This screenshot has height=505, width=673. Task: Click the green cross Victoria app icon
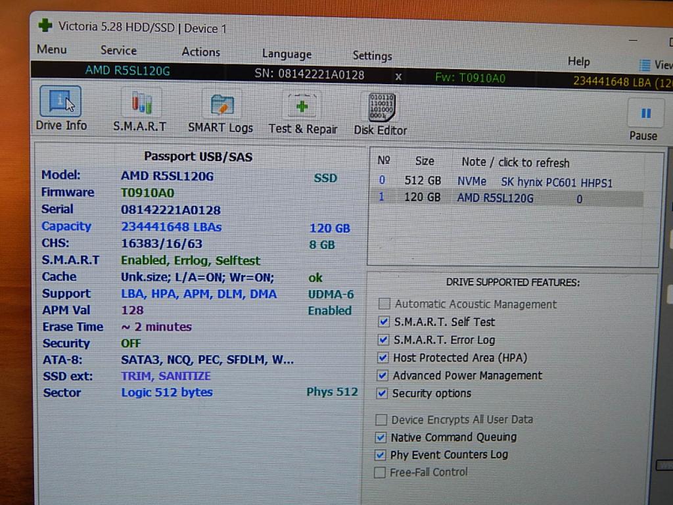(45, 26)
